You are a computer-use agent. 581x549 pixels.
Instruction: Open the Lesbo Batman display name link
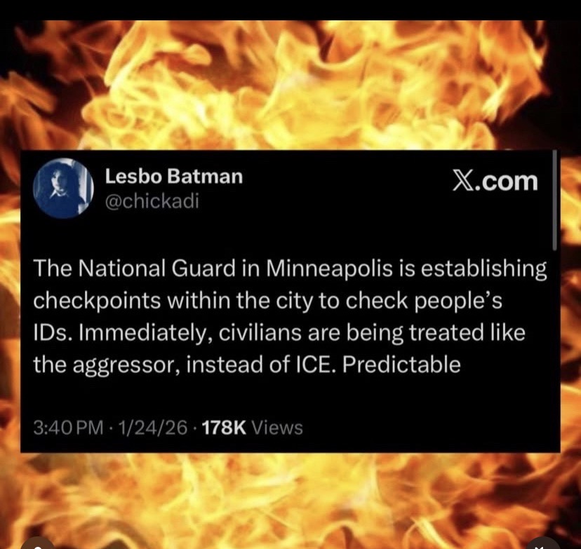tap(174, 176)
